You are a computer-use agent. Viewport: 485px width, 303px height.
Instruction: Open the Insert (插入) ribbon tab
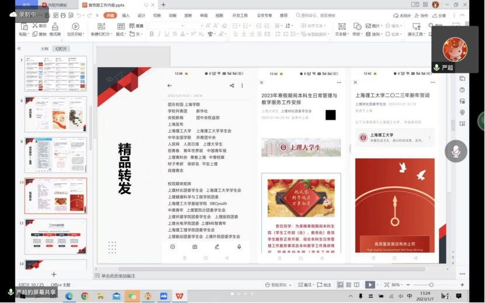point(126,15)
